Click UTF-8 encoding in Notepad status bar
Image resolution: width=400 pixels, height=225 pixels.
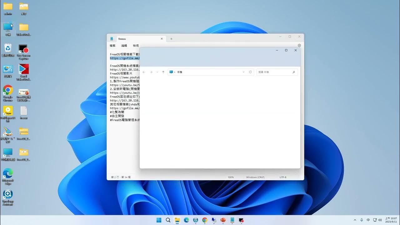point(283,177)
